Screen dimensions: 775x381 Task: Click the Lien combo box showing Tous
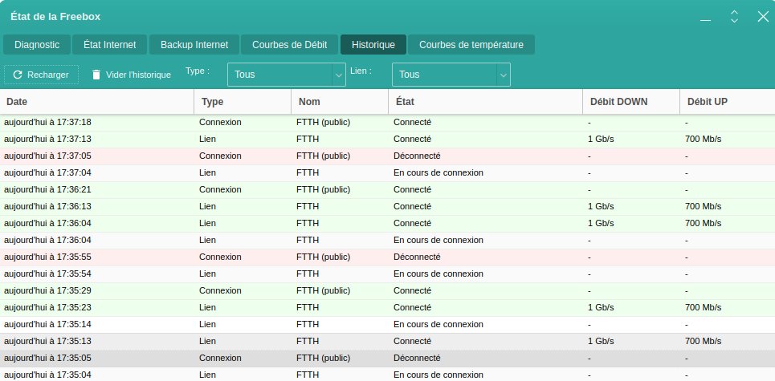451,75
